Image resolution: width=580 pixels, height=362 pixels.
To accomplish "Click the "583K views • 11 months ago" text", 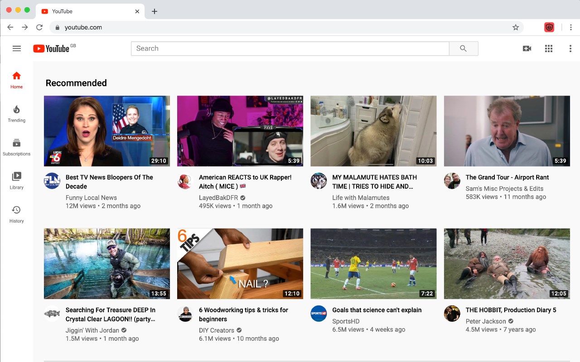I will 506,197.
